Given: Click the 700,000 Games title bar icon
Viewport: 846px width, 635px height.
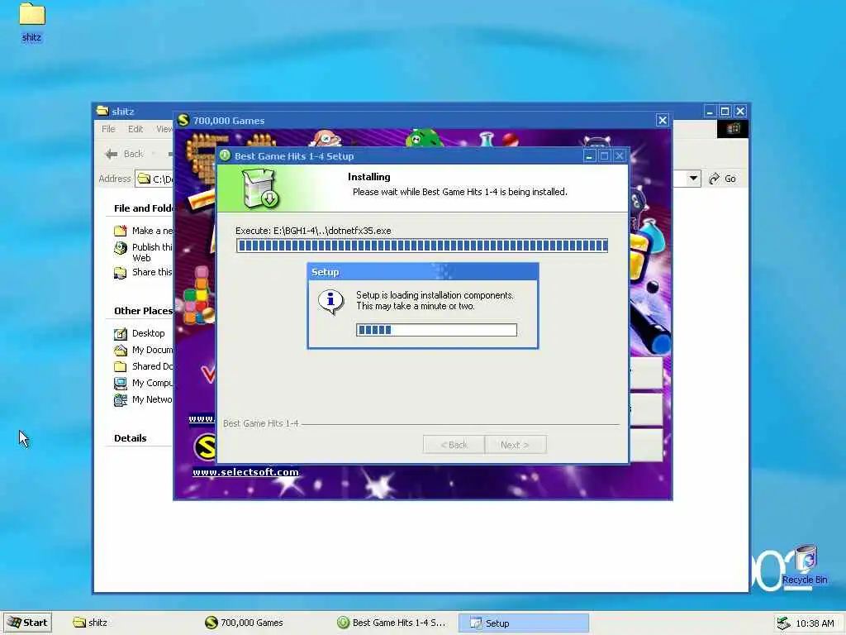Looking at the screenshot, I should [x=183, y=120].
